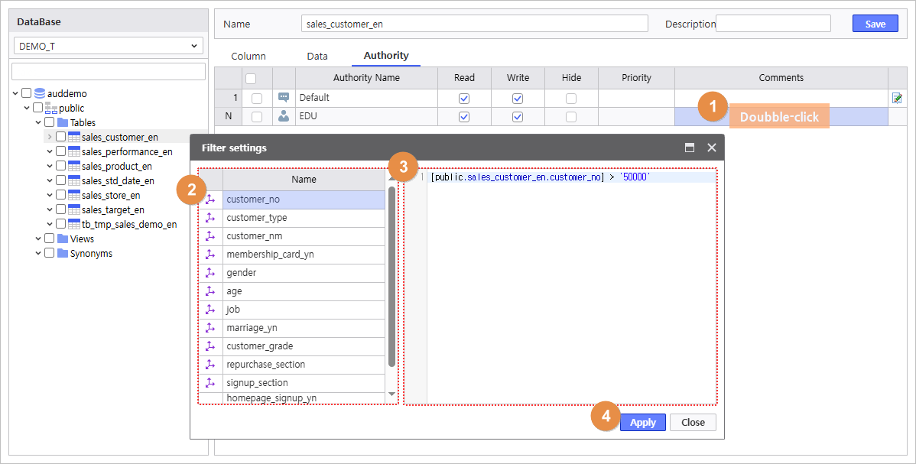Click the public schema icon
This screenshot has width=916, height=464.
[51, 109]
